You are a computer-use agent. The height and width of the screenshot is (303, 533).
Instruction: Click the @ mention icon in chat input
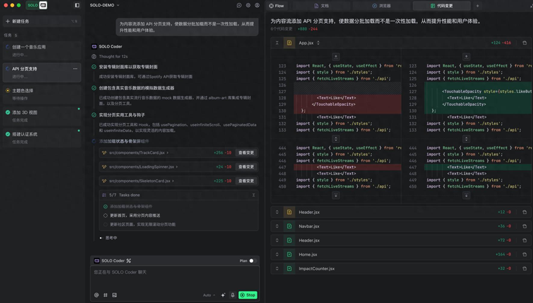pos(96,295)
